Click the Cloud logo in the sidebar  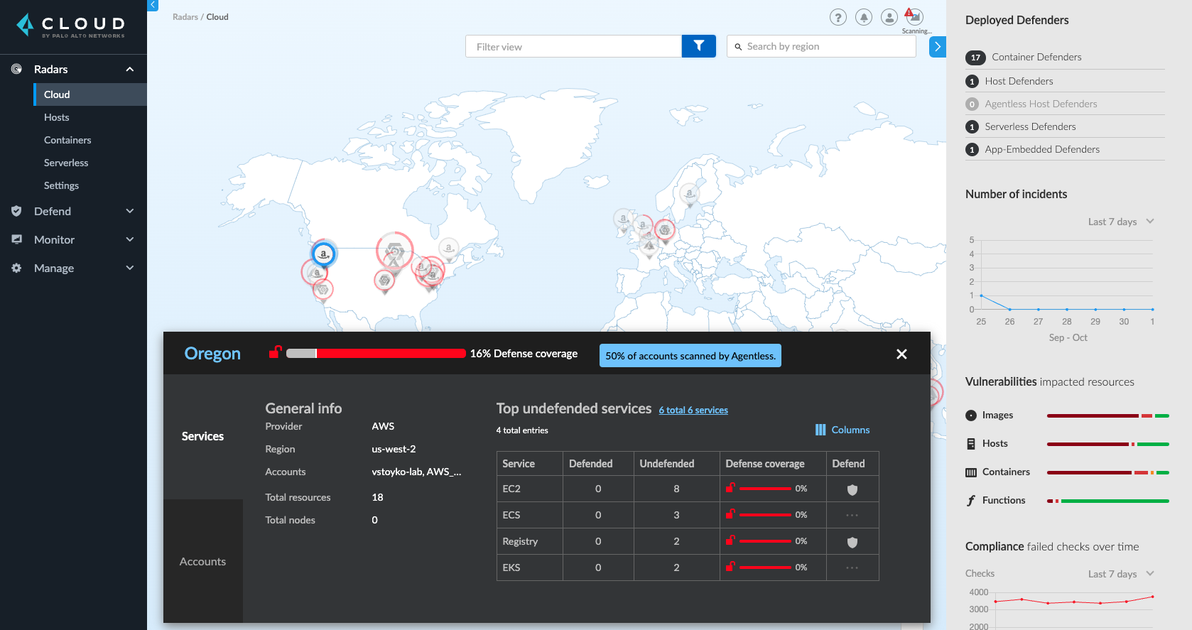coord(71,26)
